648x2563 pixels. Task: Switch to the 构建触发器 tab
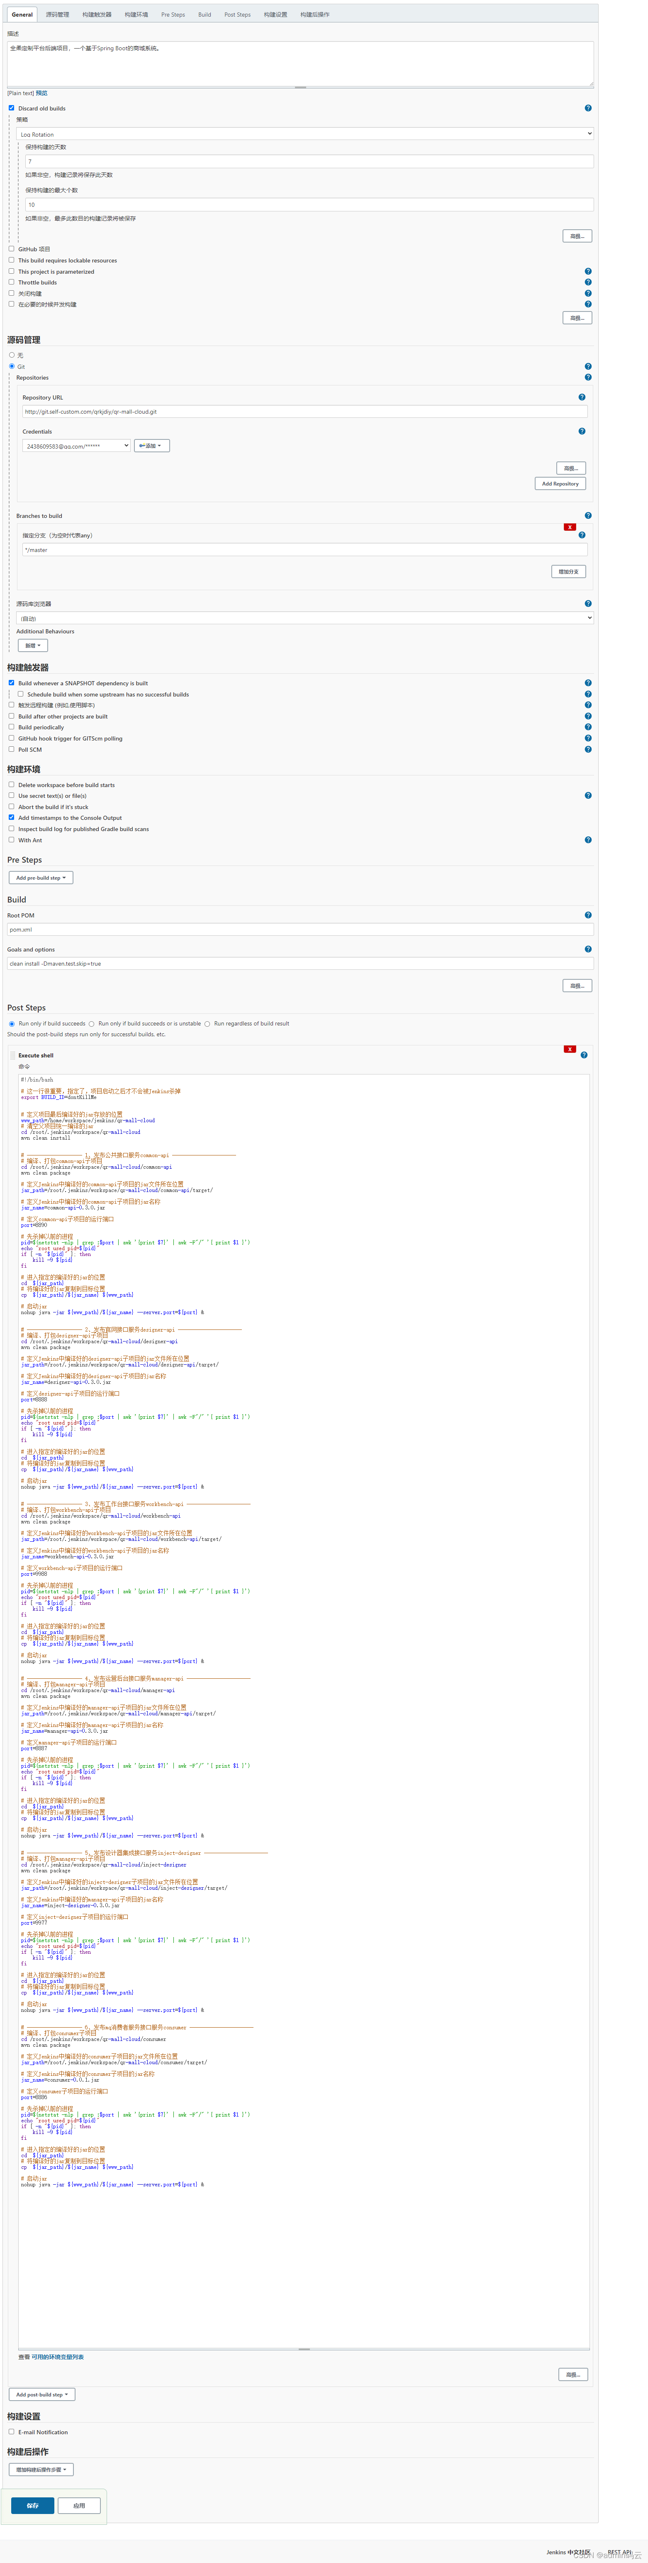pos(96,15)
